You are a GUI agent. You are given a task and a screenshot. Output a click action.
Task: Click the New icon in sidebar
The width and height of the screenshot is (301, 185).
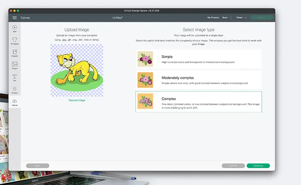click(x=15, y=29)
